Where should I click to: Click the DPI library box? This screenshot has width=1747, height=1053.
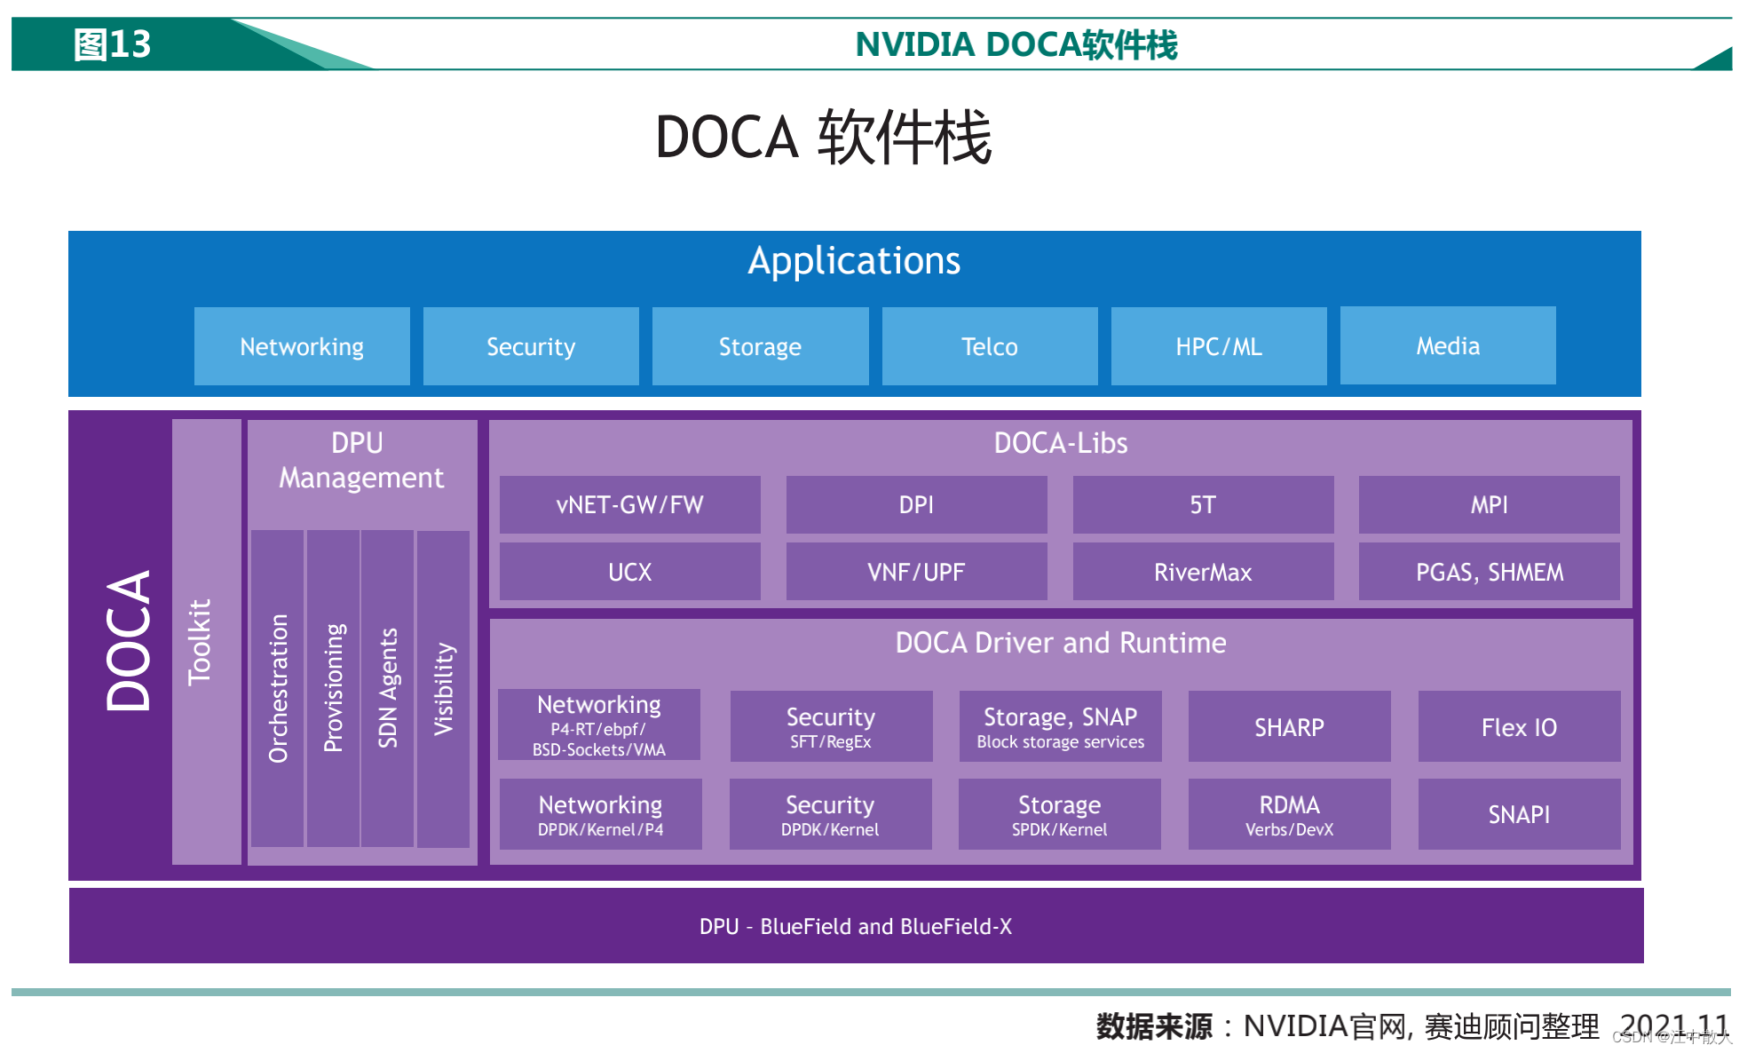click(x=916, y=504)
